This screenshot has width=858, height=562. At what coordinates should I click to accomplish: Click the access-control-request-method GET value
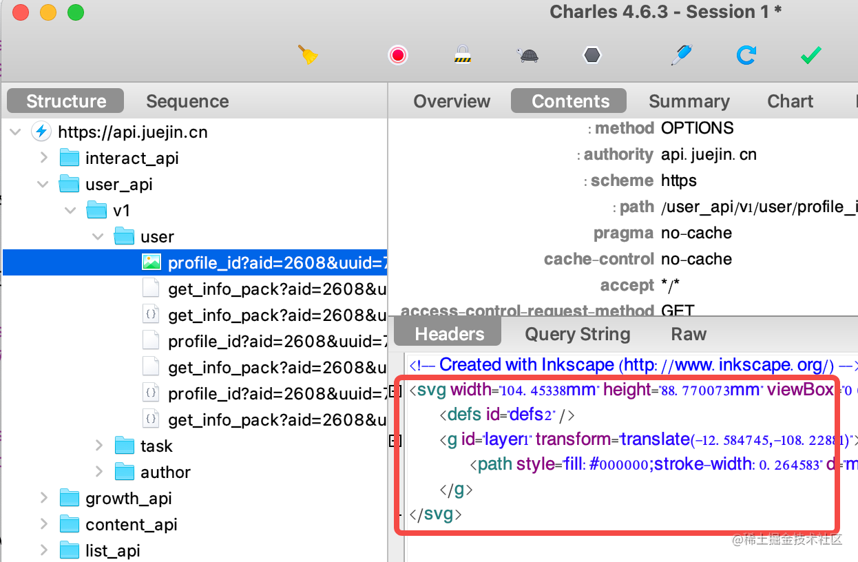(x=678, y=311)
